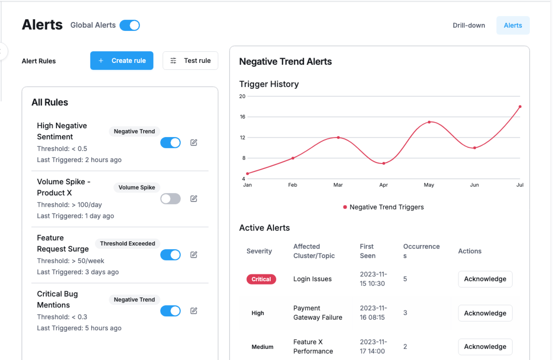This screenshot has height=360, width=554.
Task: Acknowledge the Feature X Performance alert
Action: point(485,346)
